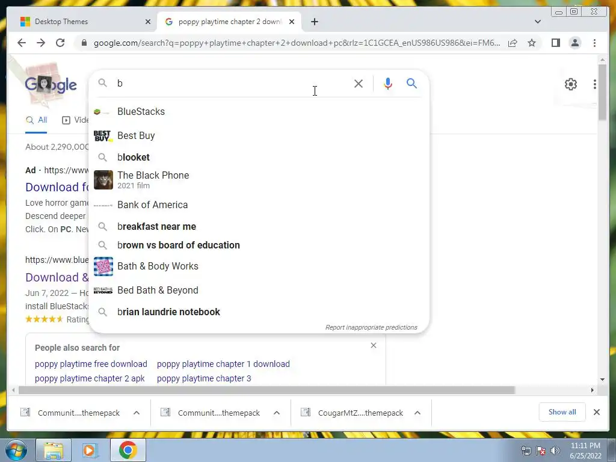Open the Windows Start menu
The width and height of the screenshot is (616, 462).
tap(16, 450)
